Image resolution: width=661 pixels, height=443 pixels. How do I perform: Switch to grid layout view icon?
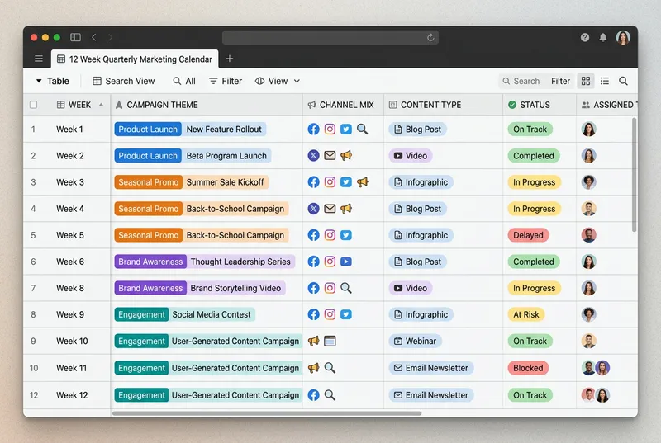point(586,81)
